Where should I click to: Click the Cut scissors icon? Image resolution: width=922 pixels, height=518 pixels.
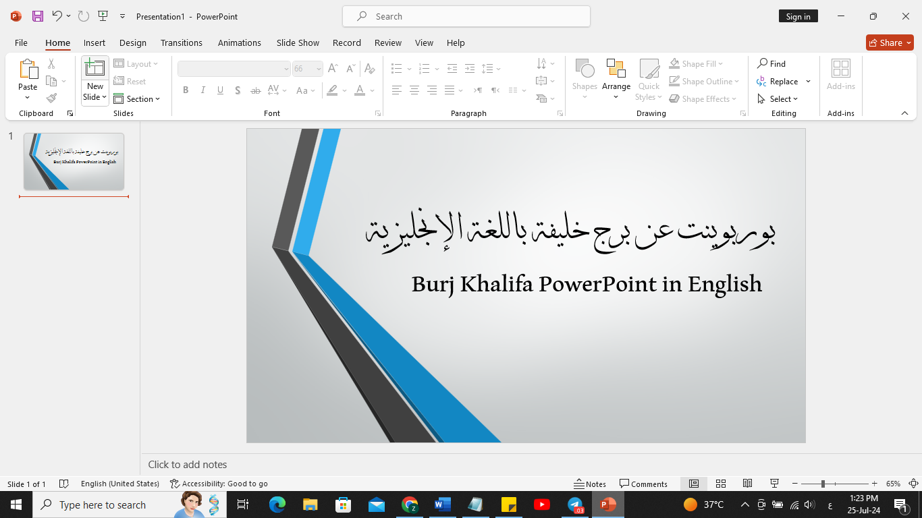coord(51,64)
